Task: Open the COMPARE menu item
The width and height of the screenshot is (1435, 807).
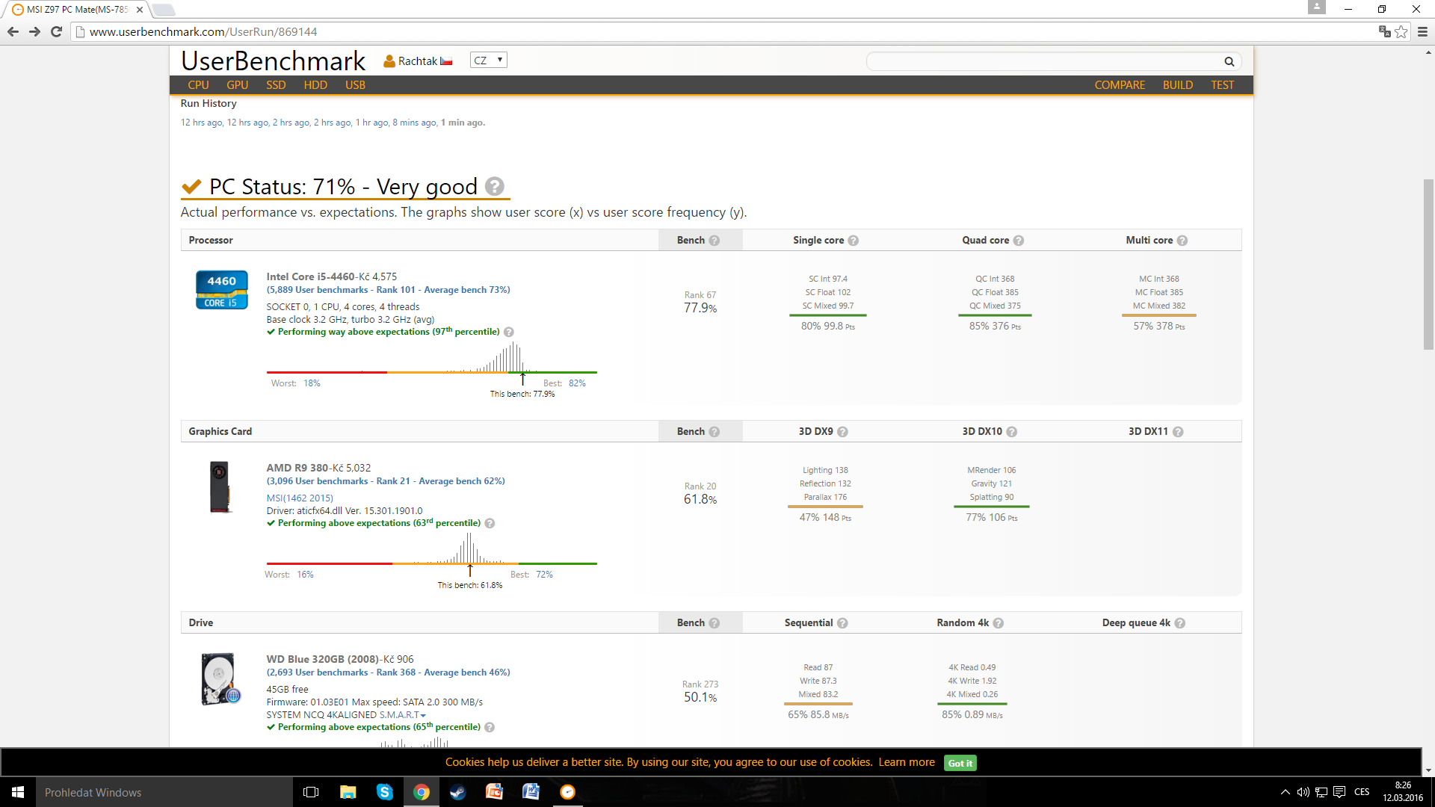Action: point(1120,85)
